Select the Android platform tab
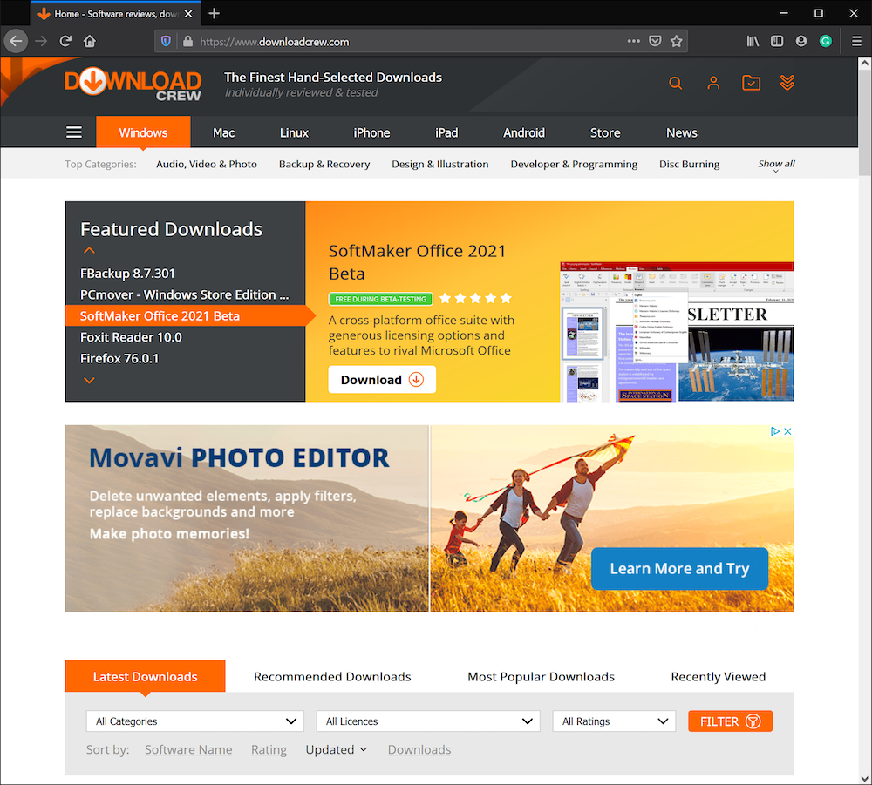872x785 pixels. click(524, 132)
